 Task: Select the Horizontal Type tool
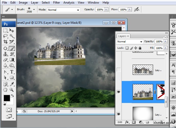[x=12, y=72]
